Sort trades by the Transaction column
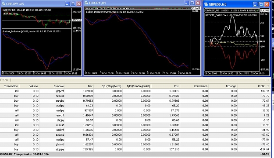 [10, 86]
